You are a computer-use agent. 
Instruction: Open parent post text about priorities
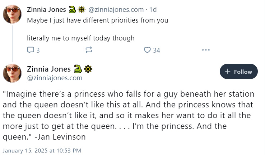tap(98, 29)
